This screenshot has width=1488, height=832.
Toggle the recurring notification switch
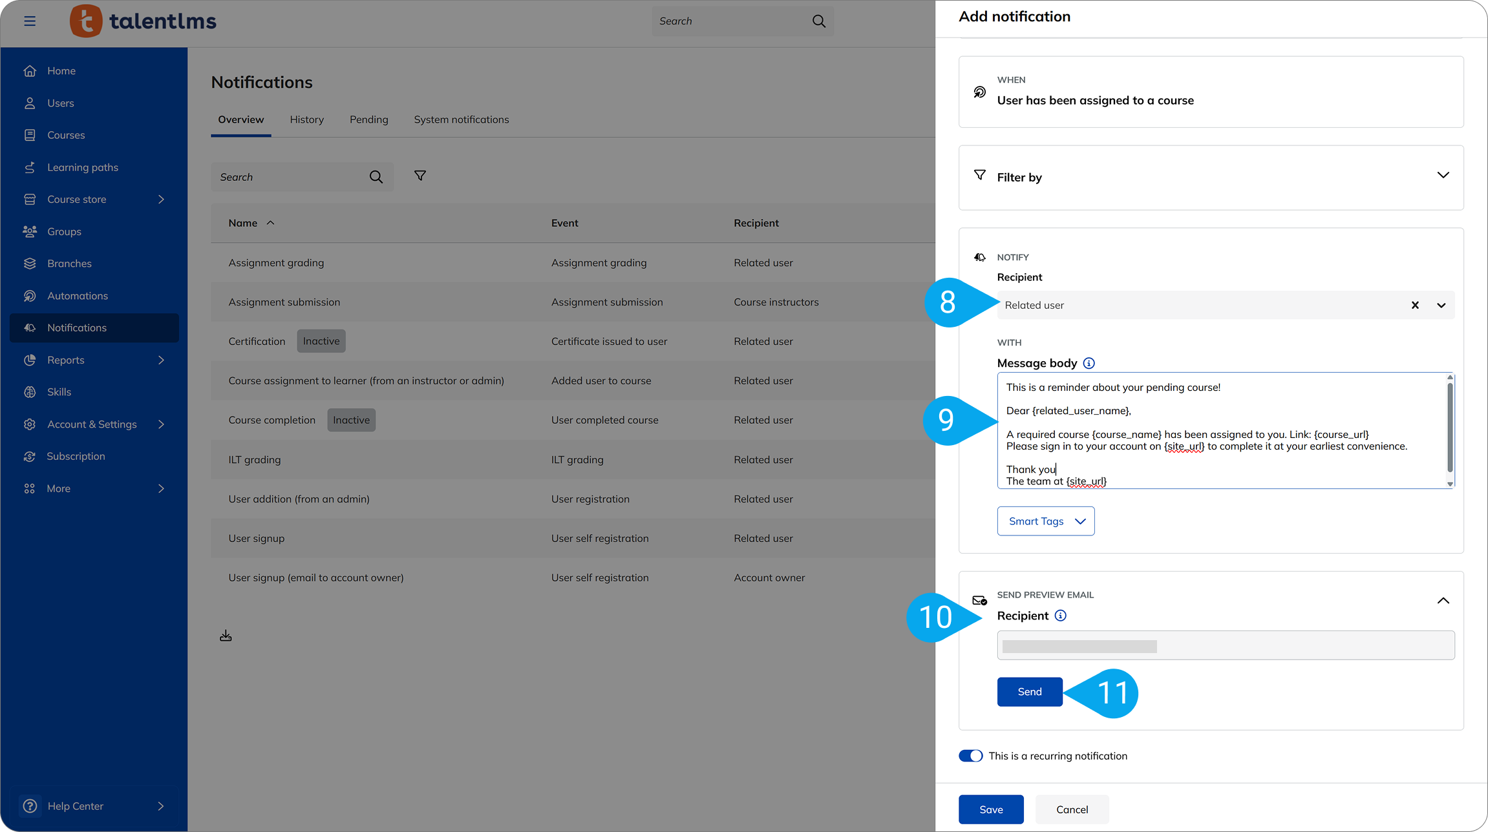[970, 756]
